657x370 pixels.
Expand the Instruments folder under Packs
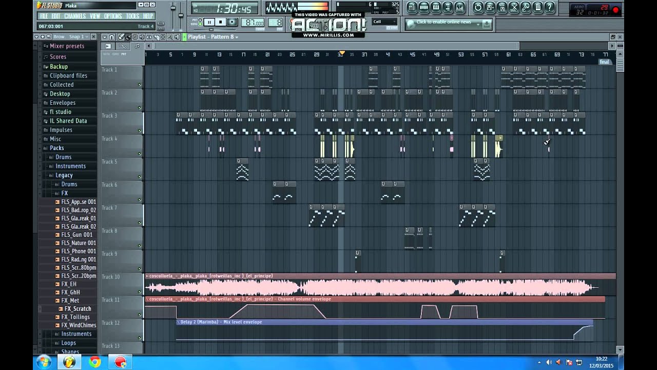(70, 166)
